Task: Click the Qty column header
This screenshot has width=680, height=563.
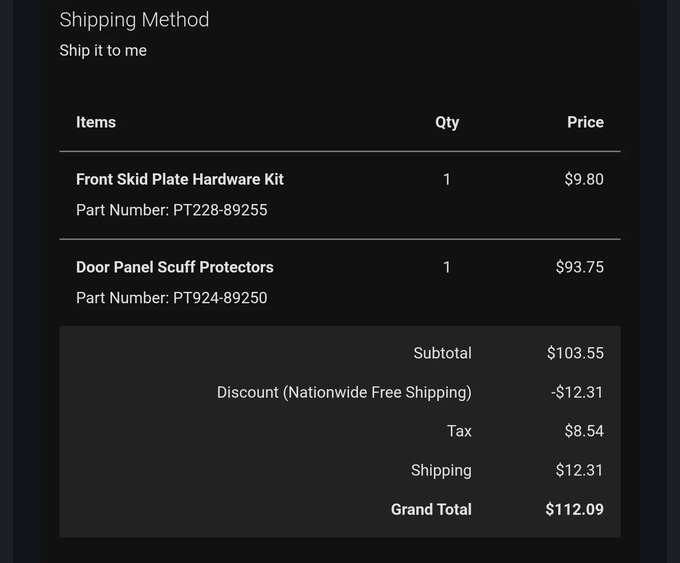Action: 447,122
